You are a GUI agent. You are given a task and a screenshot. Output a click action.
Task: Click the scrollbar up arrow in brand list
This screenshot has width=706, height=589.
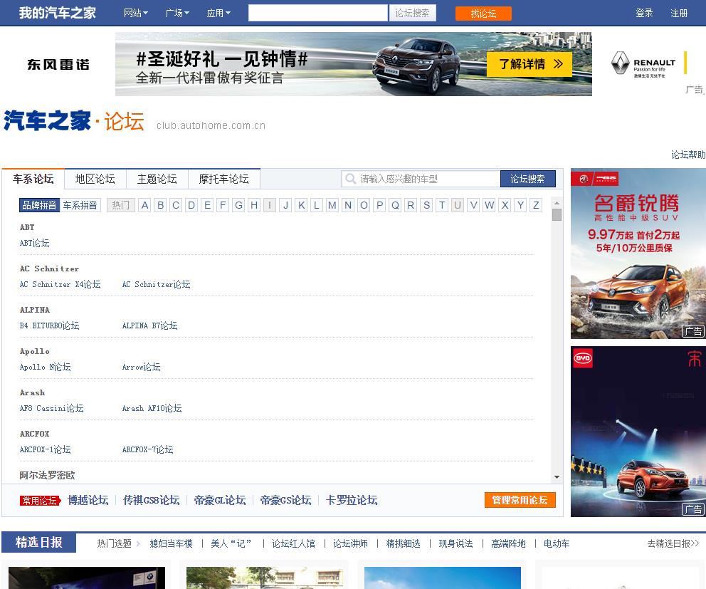(x=557, y=203)
